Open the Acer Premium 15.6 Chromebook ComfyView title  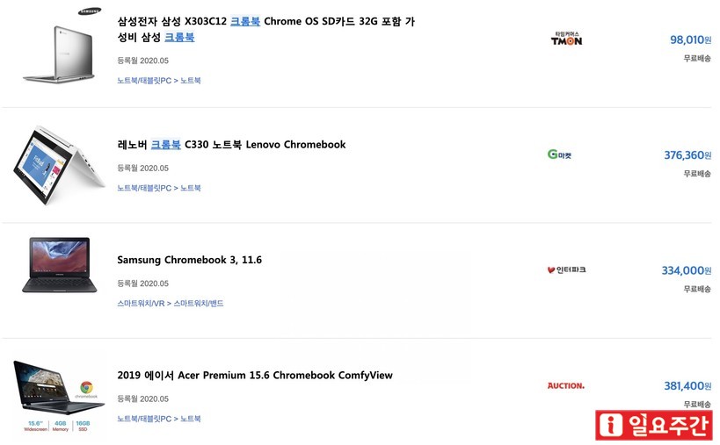(x=254, y=376)
